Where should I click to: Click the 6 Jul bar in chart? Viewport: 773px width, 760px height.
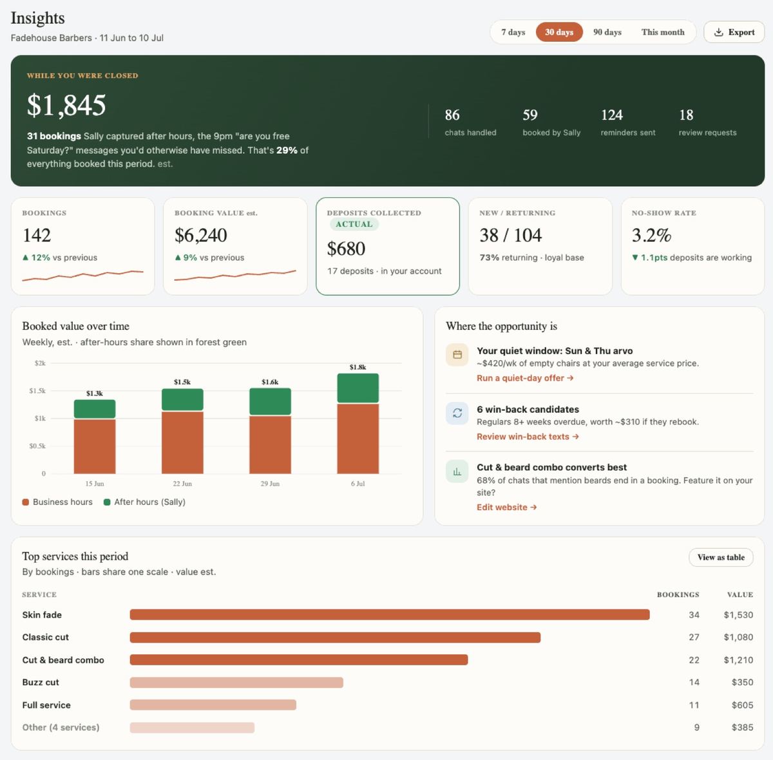358,424
